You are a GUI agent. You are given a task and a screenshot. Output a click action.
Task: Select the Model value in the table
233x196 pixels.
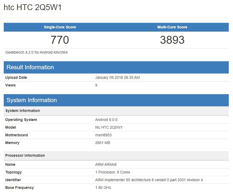coord(109,127)
